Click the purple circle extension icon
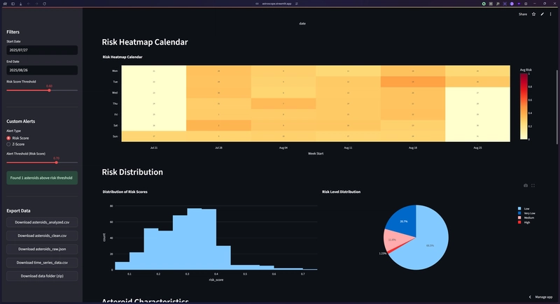Image resolution: width=560 pixels, height=304 pixels. tap(512, 3)
